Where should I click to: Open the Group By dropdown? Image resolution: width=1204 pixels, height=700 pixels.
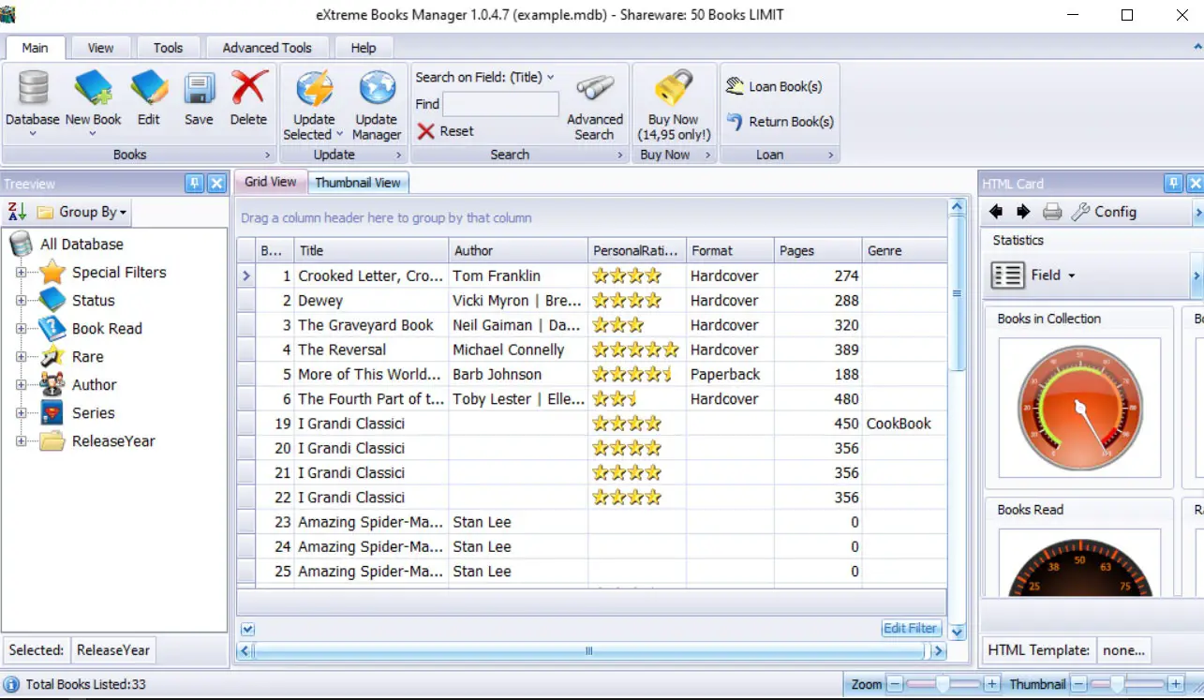click(93, 212)
